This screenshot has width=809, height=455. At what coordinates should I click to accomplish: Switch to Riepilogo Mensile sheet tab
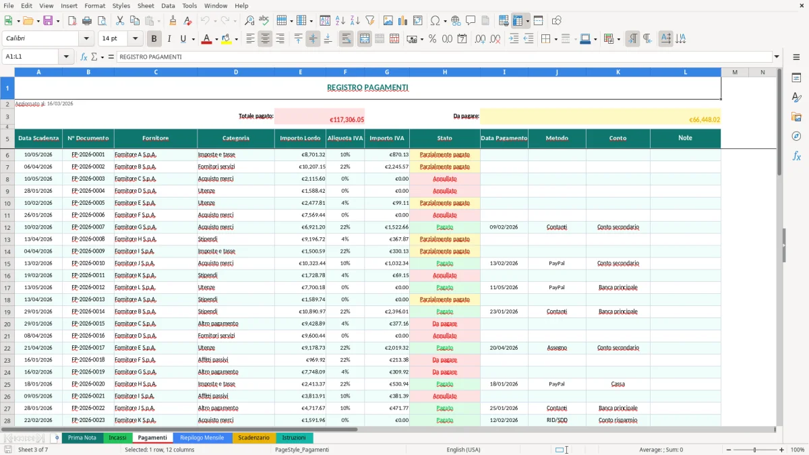(x=202, y=437)
